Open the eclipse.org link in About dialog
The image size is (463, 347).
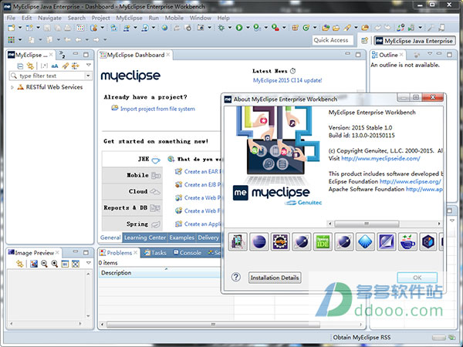point(411,181)
